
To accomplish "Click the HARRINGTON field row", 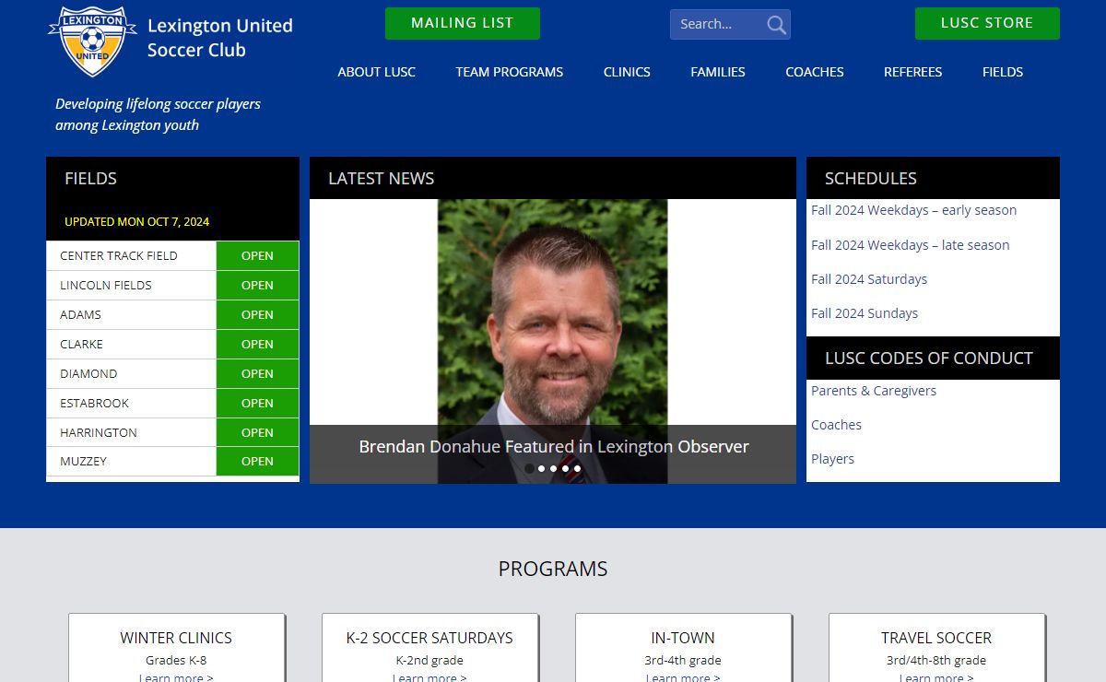I will [172, 432].
